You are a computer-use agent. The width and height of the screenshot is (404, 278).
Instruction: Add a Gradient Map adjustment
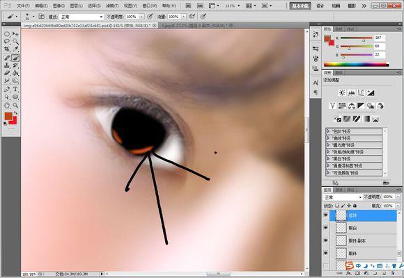[x=366, y=119]
